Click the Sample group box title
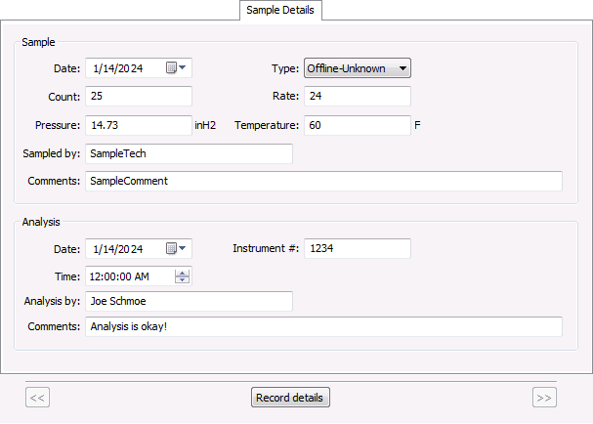593x424 pixels. 38,42
